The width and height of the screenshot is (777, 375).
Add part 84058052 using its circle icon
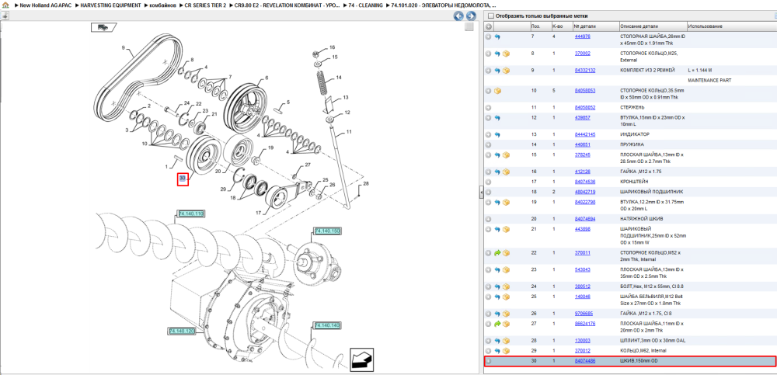click(489, 107)
